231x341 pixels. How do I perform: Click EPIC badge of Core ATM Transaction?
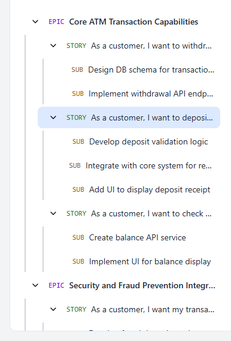click(x=56, y=22)
